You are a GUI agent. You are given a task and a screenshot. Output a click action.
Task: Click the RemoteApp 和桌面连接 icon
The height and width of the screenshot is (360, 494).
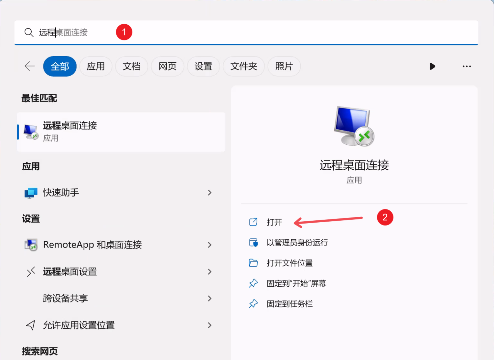(31, 245)
